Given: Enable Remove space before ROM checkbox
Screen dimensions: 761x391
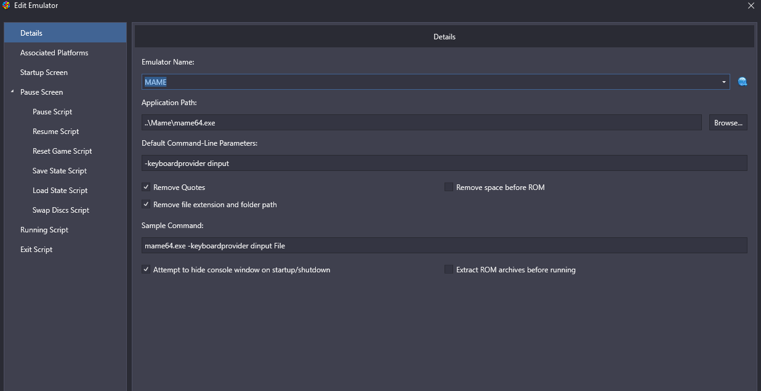Looking at the screenshot, I should (x=449, y=187).
